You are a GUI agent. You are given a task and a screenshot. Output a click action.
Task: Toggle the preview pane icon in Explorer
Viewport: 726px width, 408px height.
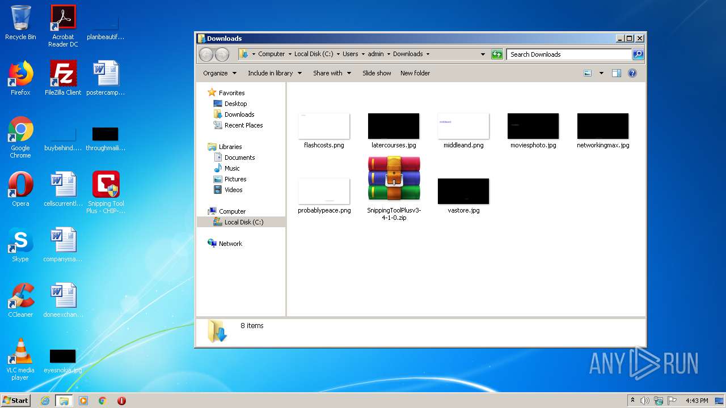click(x=617, y=73)
